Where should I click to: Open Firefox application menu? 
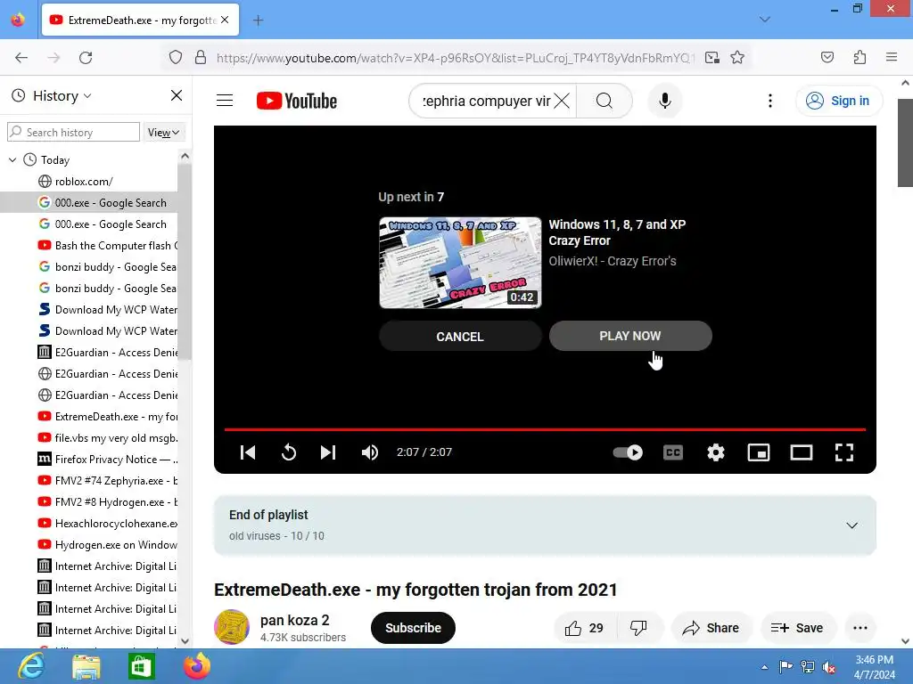(891, 58)
